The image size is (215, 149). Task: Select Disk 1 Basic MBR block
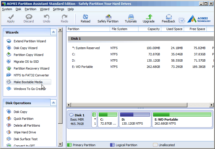tap(79, 119)
